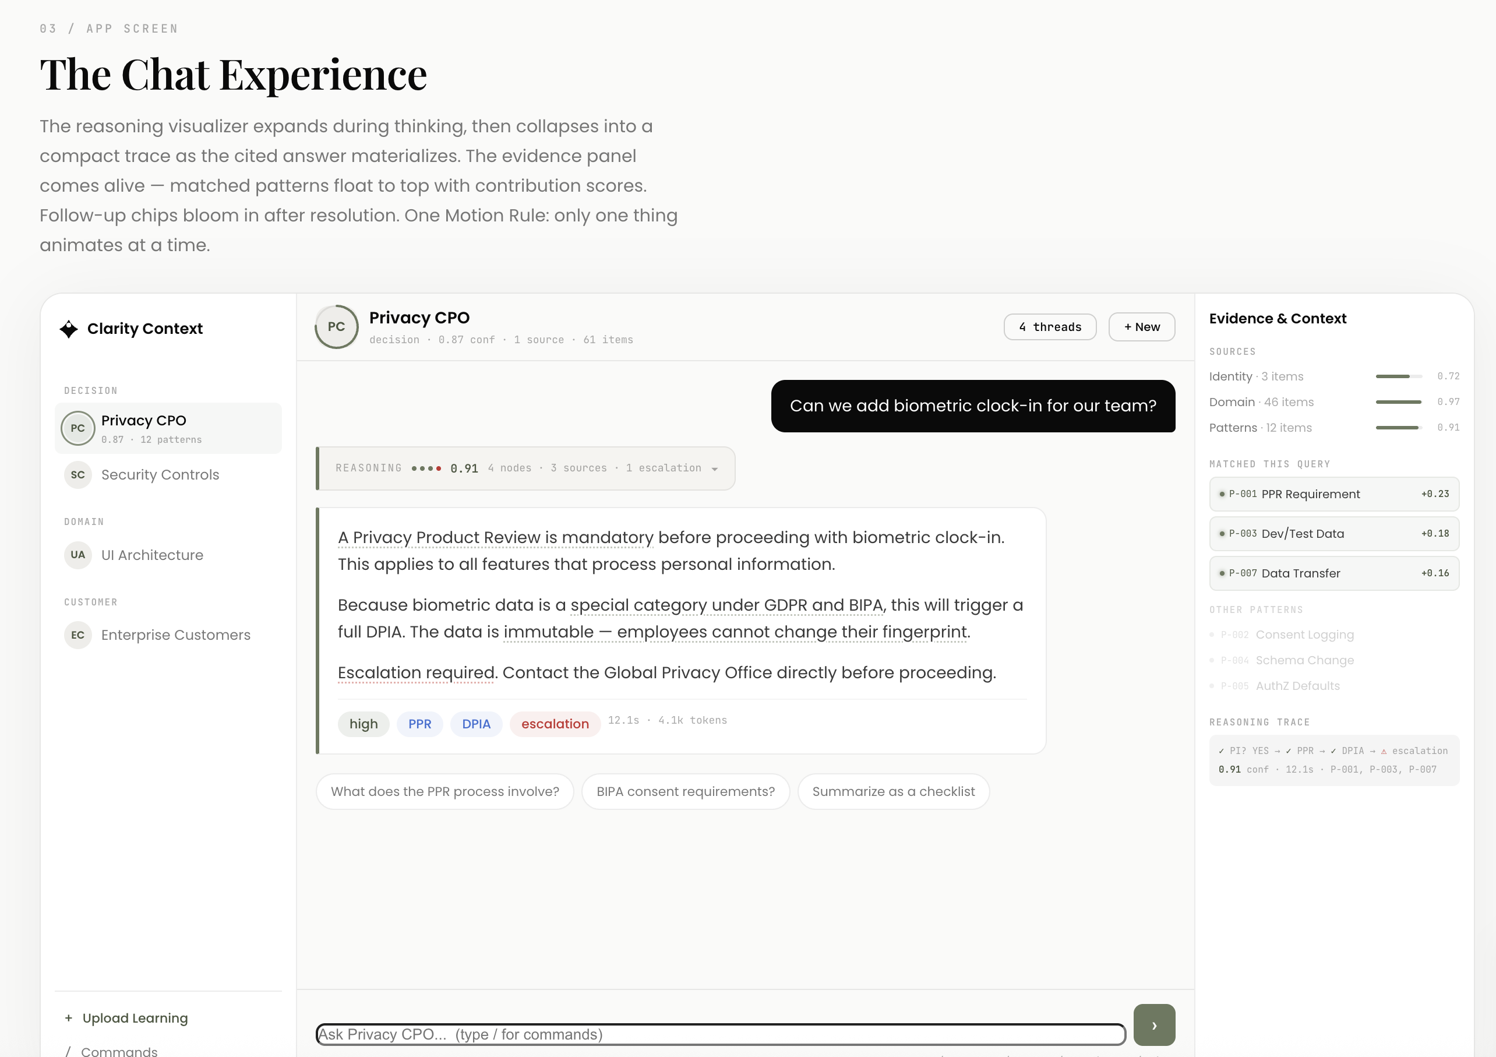This screenshot has width=1496, height=1057.
Task: Click the +0.18 score on Dev/Test Data
Action: 1435,534
